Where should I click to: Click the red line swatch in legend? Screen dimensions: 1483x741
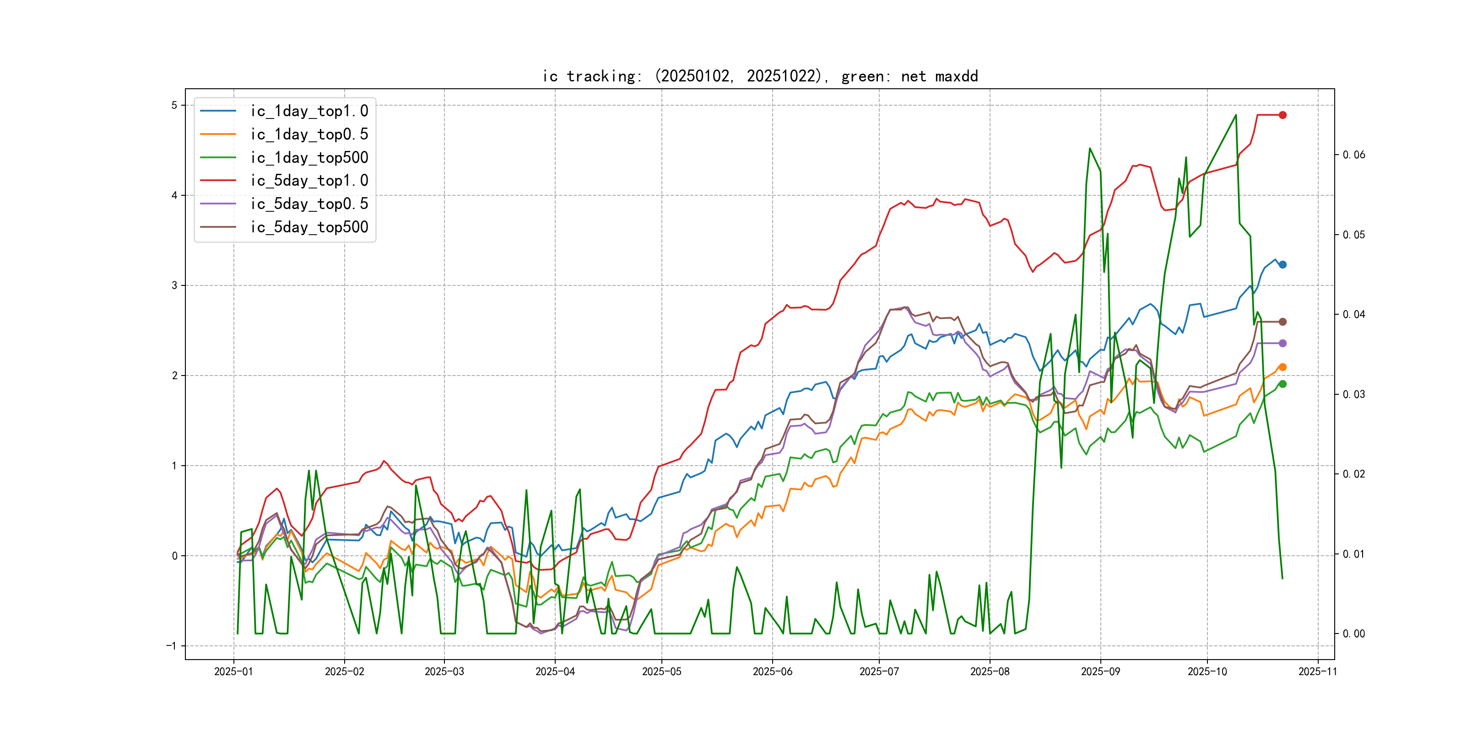pos(218,181)
